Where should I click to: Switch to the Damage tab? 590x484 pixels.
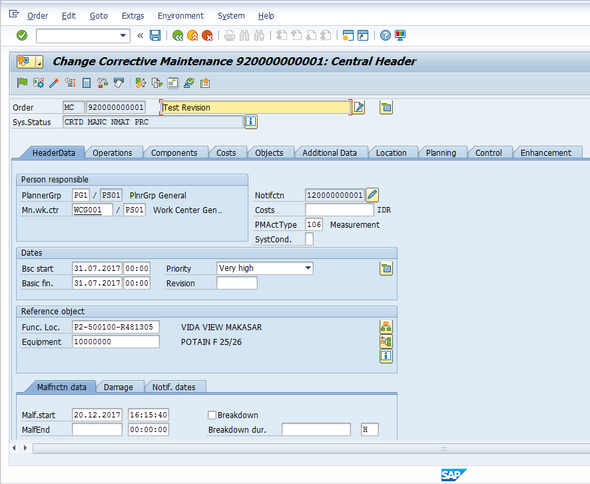click(x=120, y=386)
